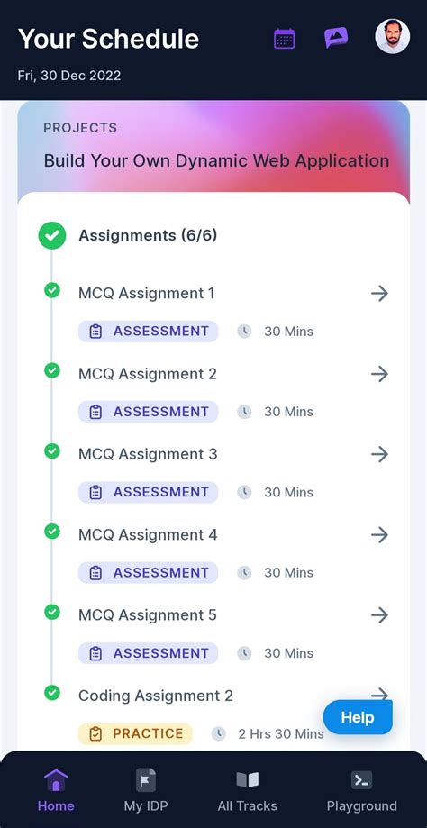Click MCQ Assignment 5 arrow icon
Viewport: 427px width, 828px height.
[x=379, y=615]
